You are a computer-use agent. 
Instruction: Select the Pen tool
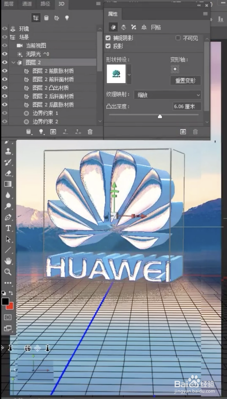click(8, 217)
